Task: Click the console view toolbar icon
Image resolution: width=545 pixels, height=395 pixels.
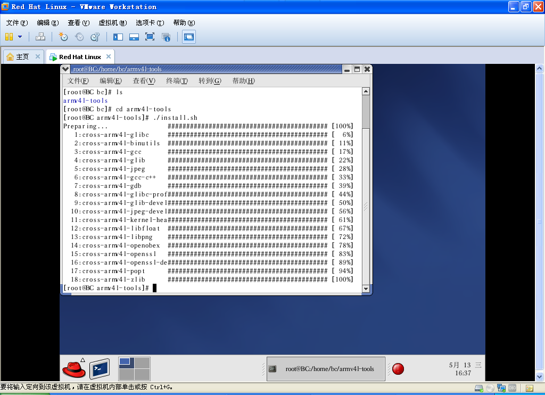Action: coord(189,37)
